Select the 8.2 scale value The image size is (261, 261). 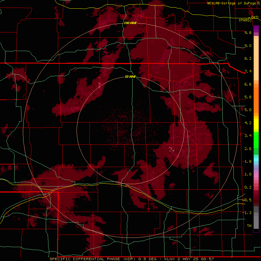[x=248, y=59]
